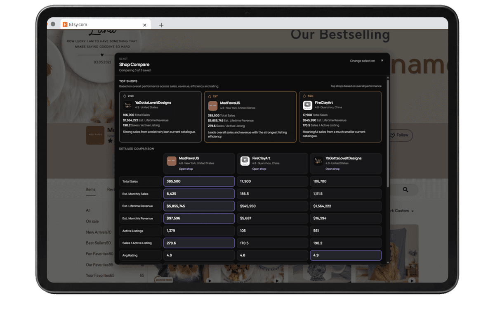Open shop link under FireClayArt
The image size is (495, 314).
[259, 169]
